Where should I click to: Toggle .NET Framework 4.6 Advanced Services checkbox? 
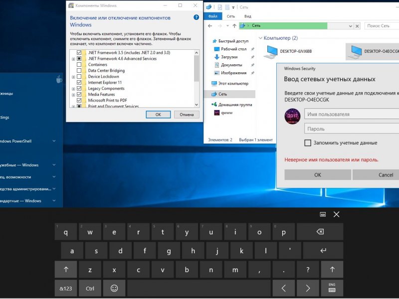click(x=79, y=58)
